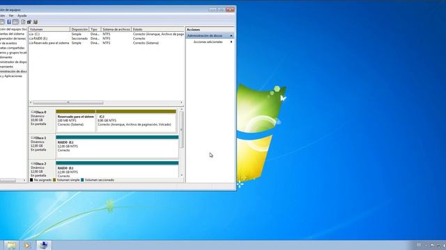Select Visor de eventos tree item

coord(8,43)
